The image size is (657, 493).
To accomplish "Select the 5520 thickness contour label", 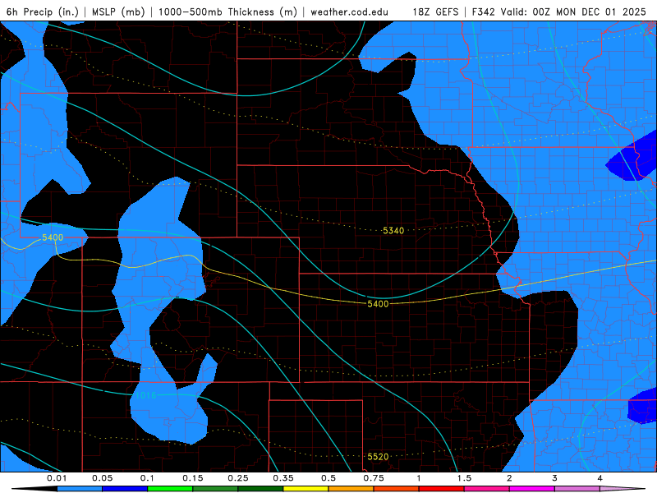I will pos(378,457).
